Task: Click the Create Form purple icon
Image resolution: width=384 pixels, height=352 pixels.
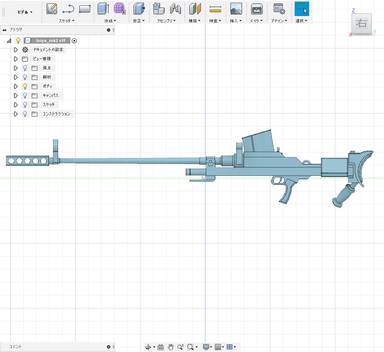Action: 120,8
